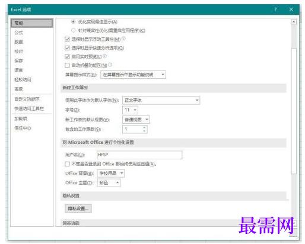This screenshot has width=305, height=244.
Task: Click the info icon beside 选择时显示浮动工具栏
Action: click(x=123, y=38)
